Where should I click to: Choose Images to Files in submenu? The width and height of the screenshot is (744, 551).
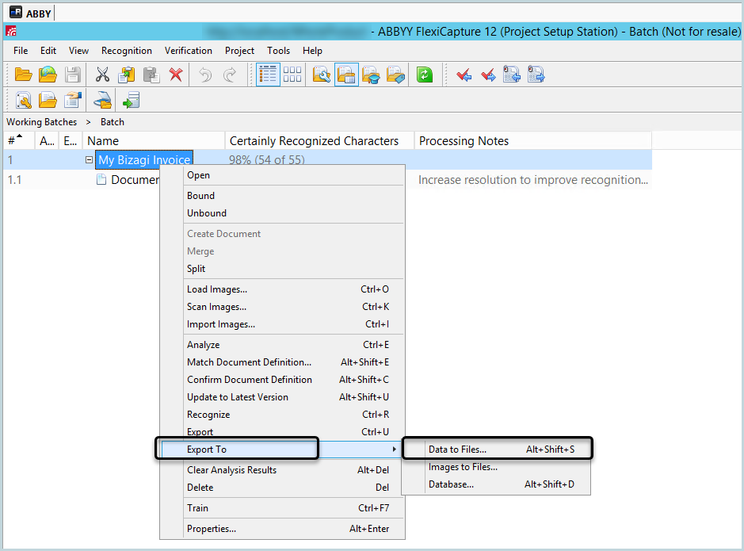tap(496, 467)
